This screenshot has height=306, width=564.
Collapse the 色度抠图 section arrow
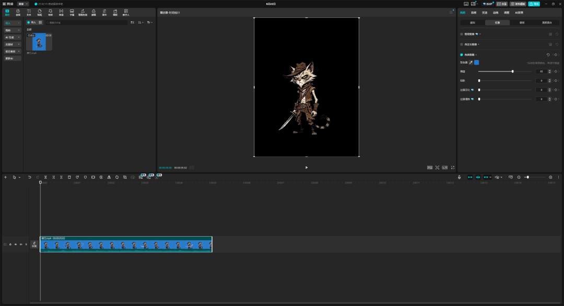pyautogui.click(x=476, y=55)
